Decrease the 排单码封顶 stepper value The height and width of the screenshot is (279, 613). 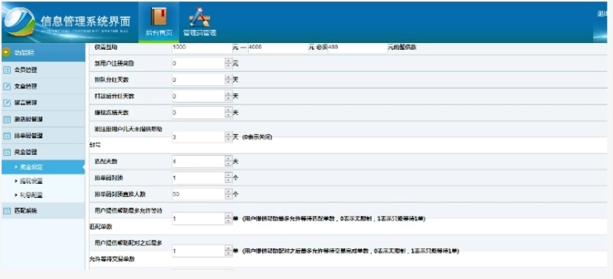tap(228, 180)
